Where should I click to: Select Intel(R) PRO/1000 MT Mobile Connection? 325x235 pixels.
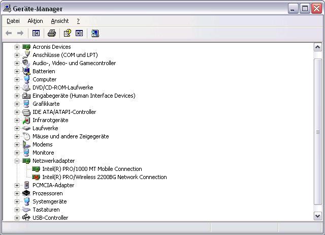92,169
